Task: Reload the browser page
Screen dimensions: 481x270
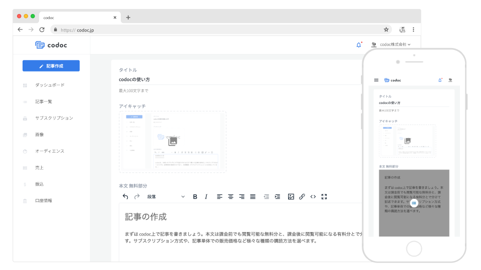Action: (42, 29)
